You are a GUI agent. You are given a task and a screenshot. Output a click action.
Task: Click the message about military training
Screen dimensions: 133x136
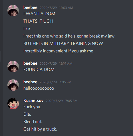pos(63,44)
